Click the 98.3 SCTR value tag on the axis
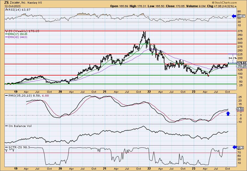The width and height of the screenshot is (247, 171). coord(240,147)
